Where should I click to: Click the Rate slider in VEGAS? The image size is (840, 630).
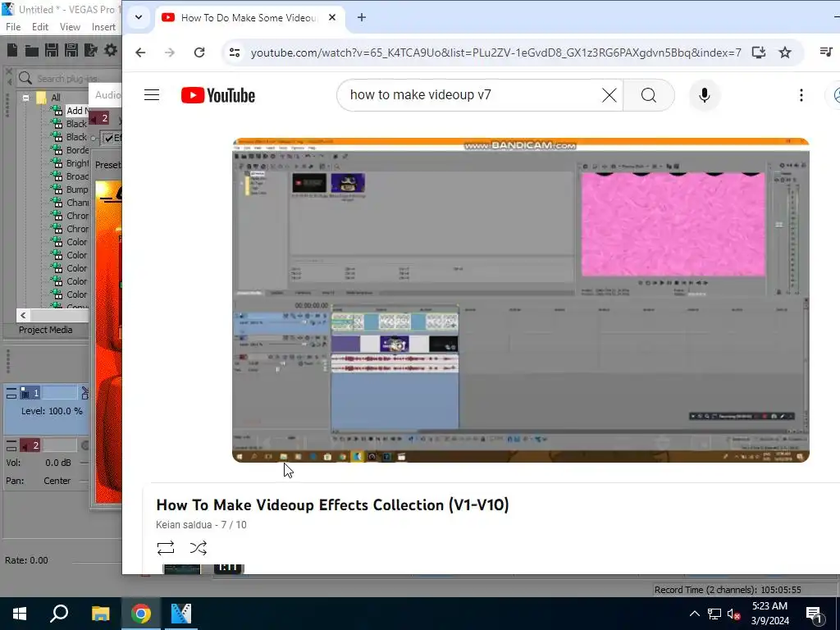97,562
